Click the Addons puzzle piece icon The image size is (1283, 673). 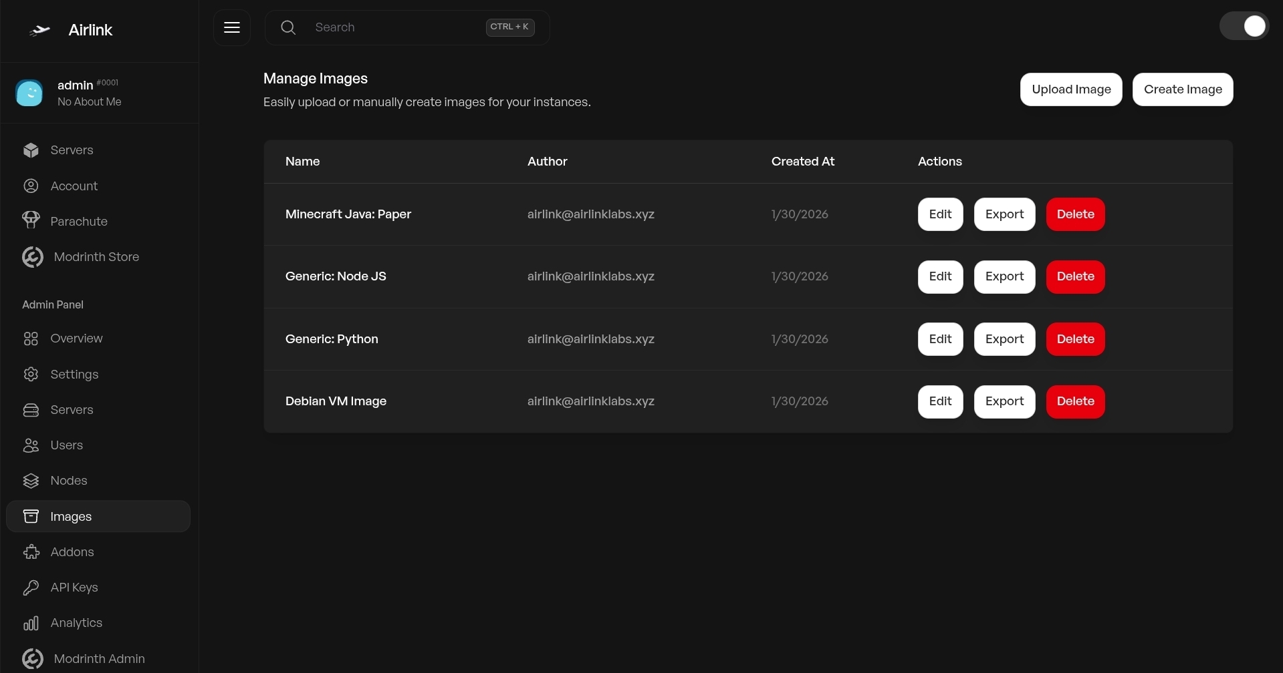(x=31, y=552)
